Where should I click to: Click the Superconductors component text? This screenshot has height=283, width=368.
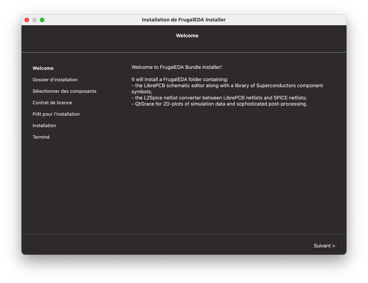[289, 86]
